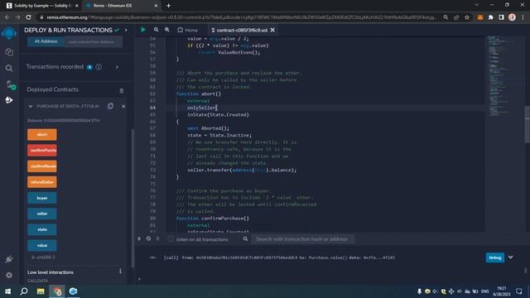Close the contract .sol editor tab
This screenshot has height=298, width=530.
(x=272, y=30)
